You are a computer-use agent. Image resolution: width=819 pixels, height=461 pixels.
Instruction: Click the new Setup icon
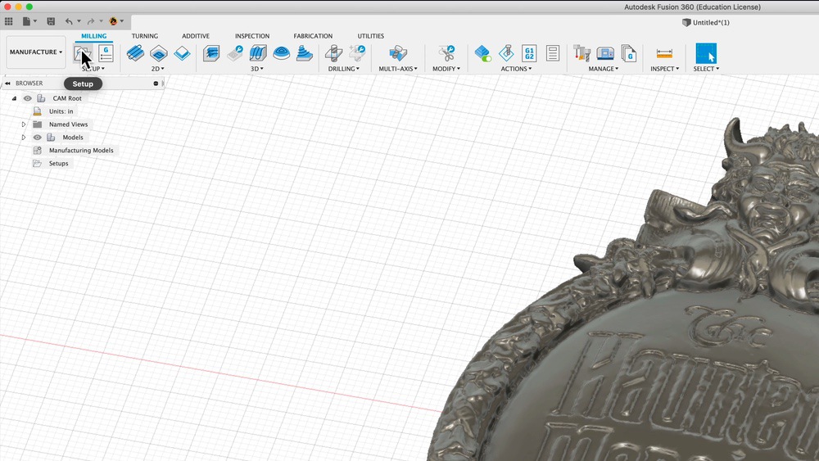[x=83, y=53]
